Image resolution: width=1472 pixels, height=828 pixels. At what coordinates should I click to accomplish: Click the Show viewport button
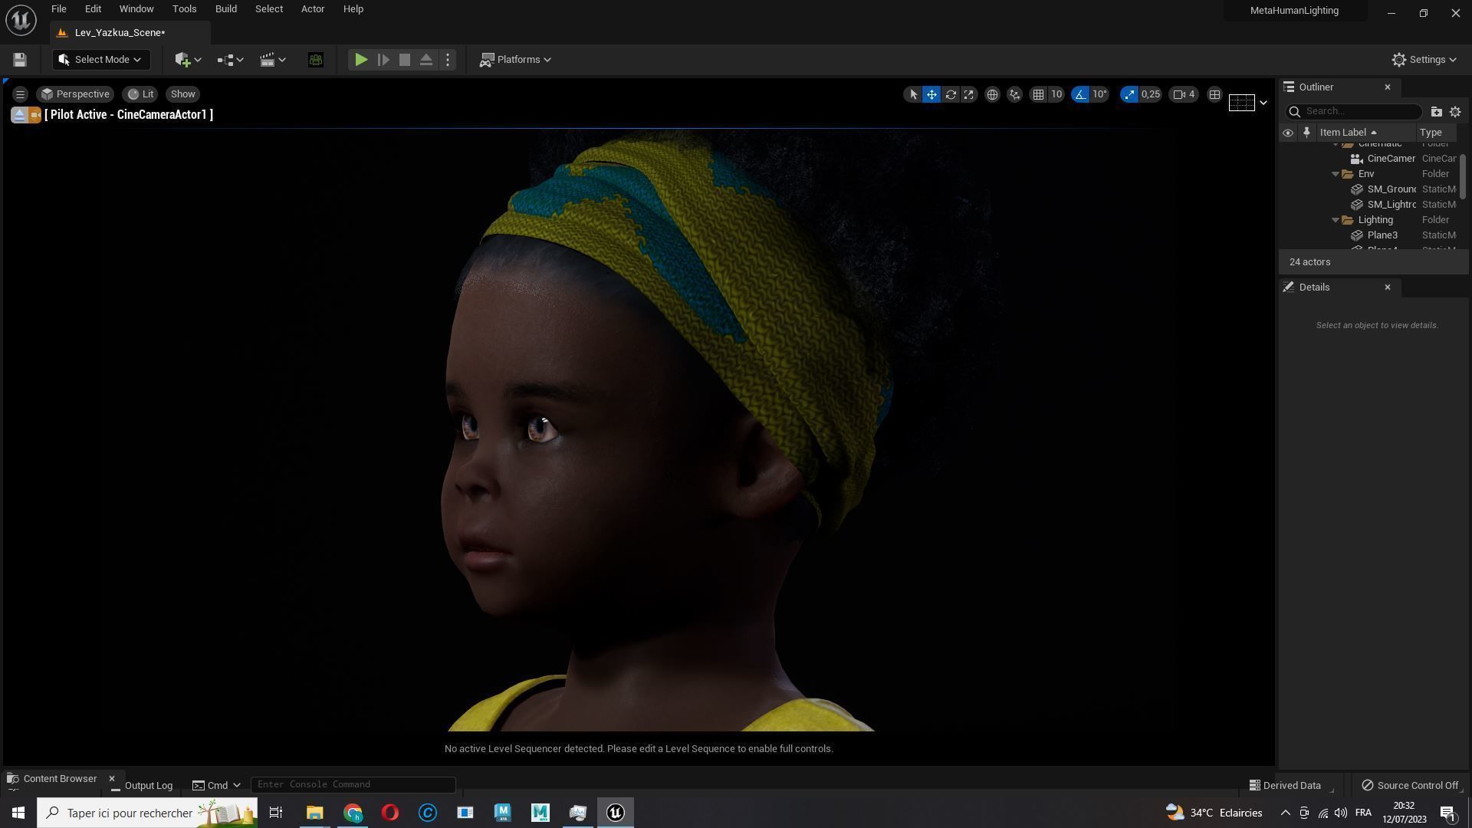click(182, 94)
